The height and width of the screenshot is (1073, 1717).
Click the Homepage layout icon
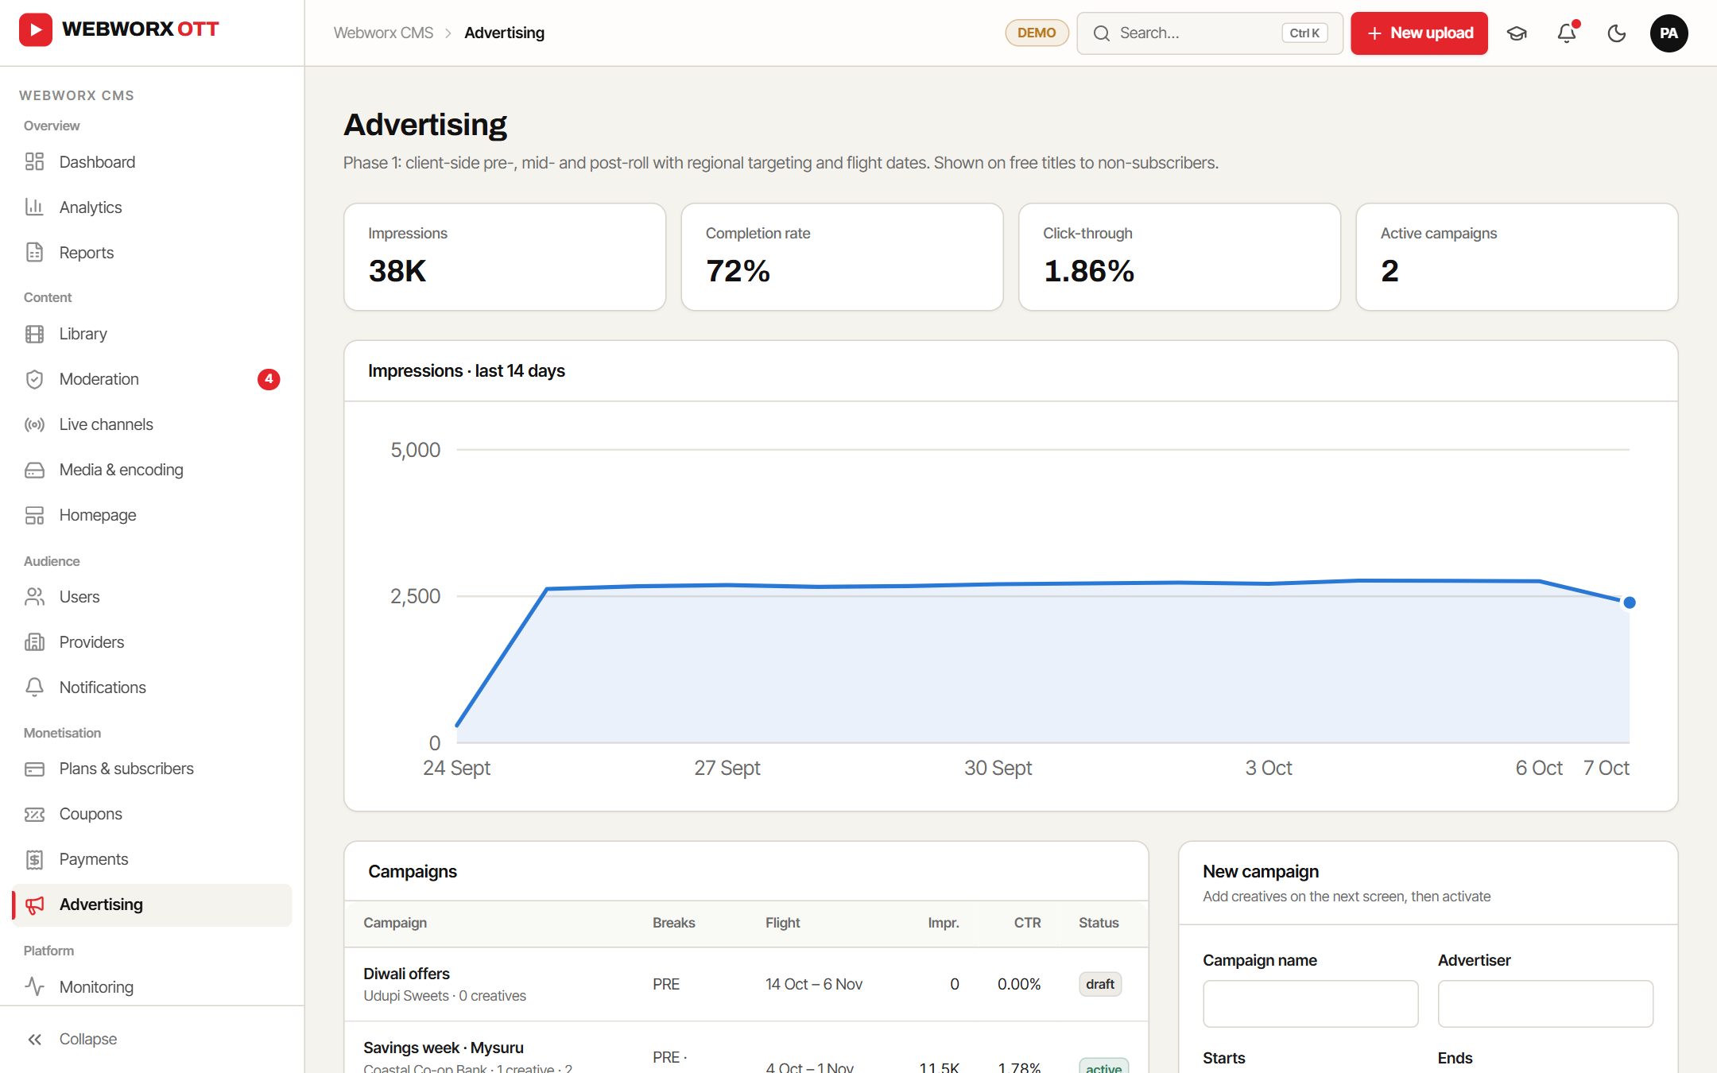pos(34,515)
